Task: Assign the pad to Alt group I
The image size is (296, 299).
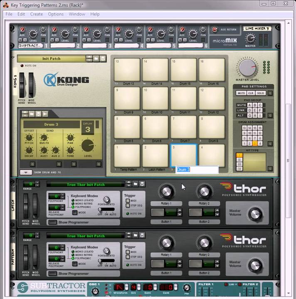Action: [x=260, y=115]
